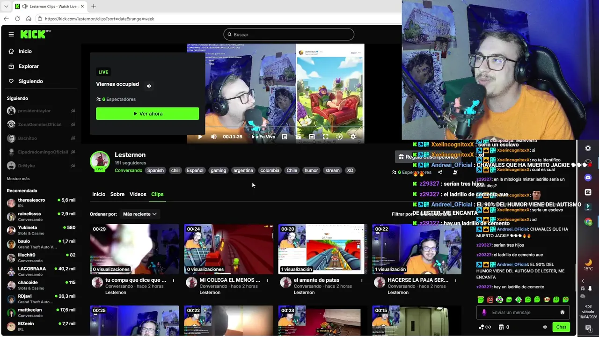This screenshot has height=337, width=599.
Task: Expand the Mostrar más following list
Action: pos(18,179)
